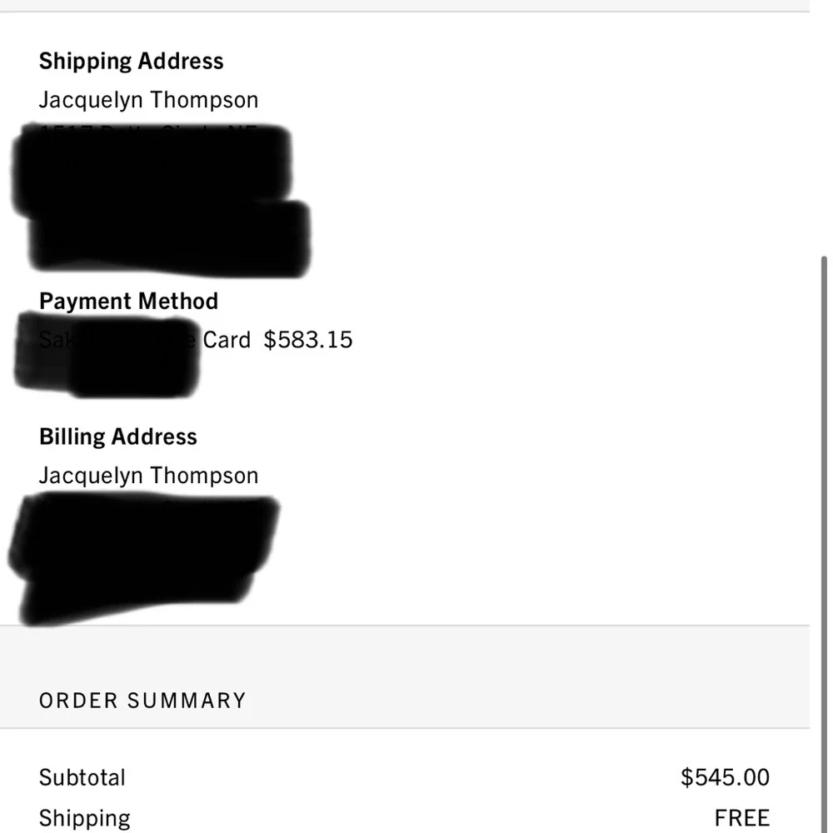Click the FREE shipping cost value

click(741, 818)
